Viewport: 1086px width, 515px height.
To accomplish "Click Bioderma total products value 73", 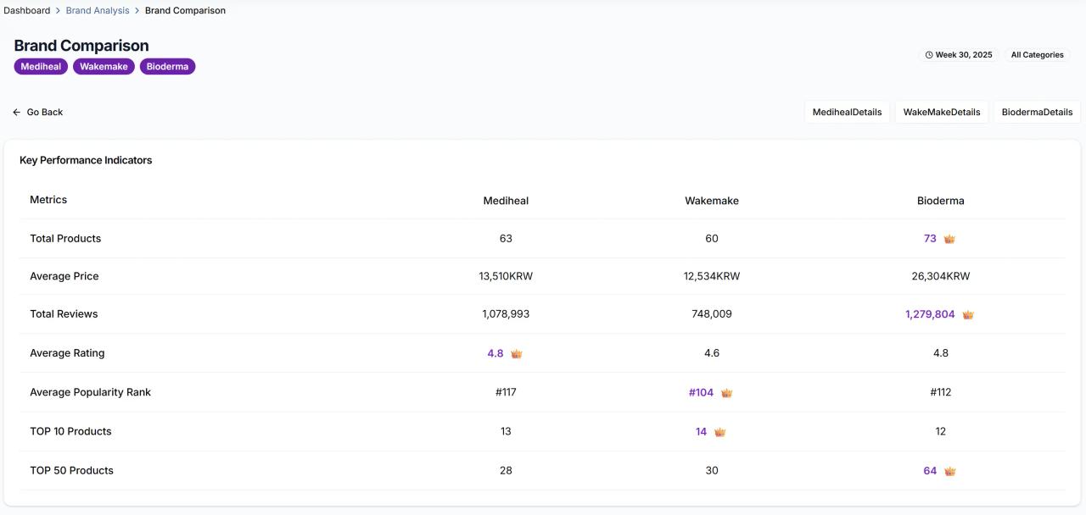I will (x=930, y=239).
